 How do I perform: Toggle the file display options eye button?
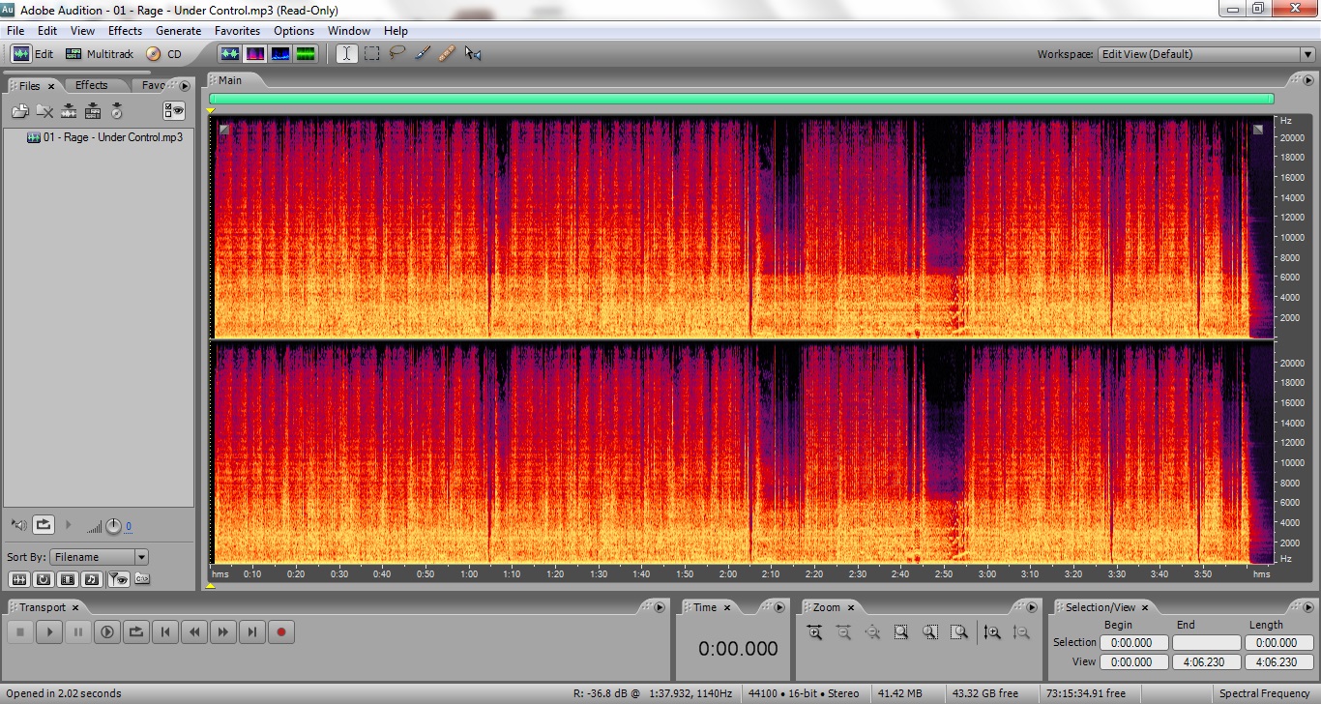[x=174, y=111]
